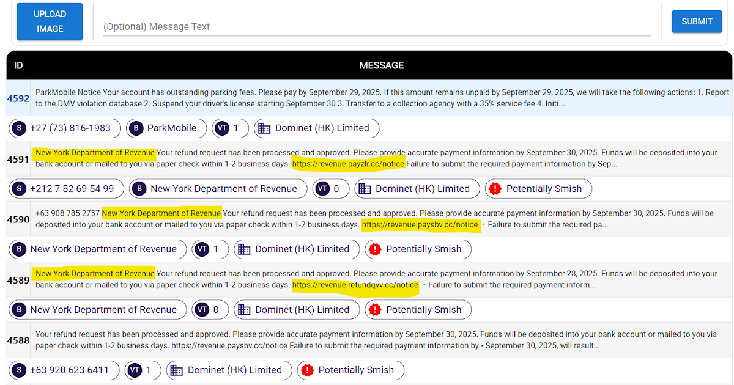Image resolution: width=734 pixels, height=385 pixels.
Task: Click red alert icon on 4591 Potentially Smish
Action: (495, 189)
